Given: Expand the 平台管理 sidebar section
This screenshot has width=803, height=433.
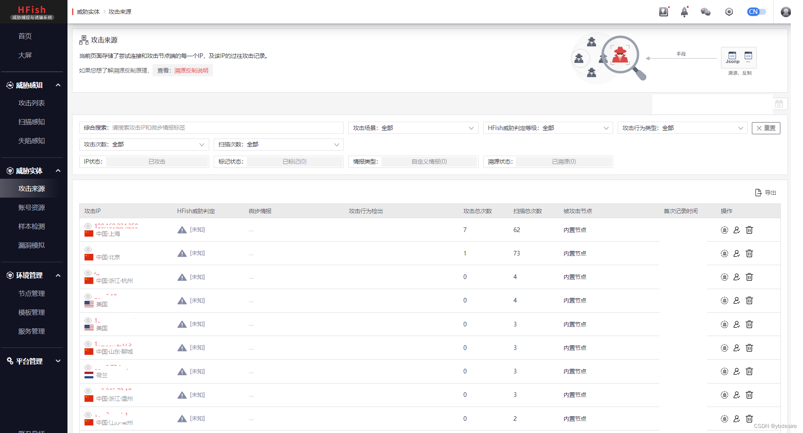Looking at the screenshot, I should click(58, 361).
